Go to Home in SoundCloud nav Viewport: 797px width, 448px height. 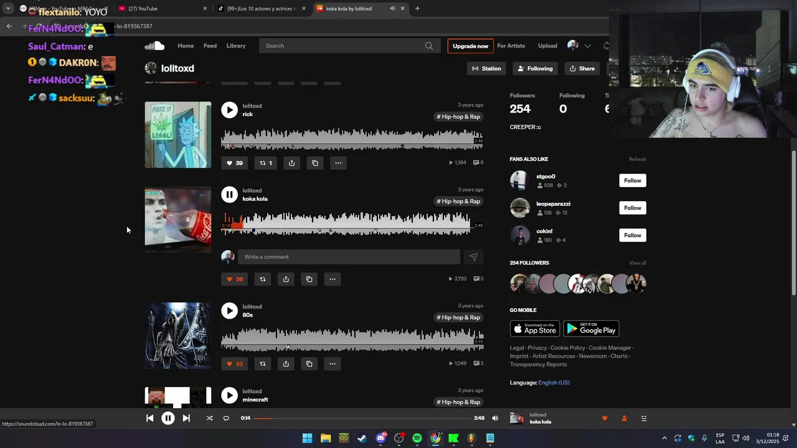pos(186,46)
